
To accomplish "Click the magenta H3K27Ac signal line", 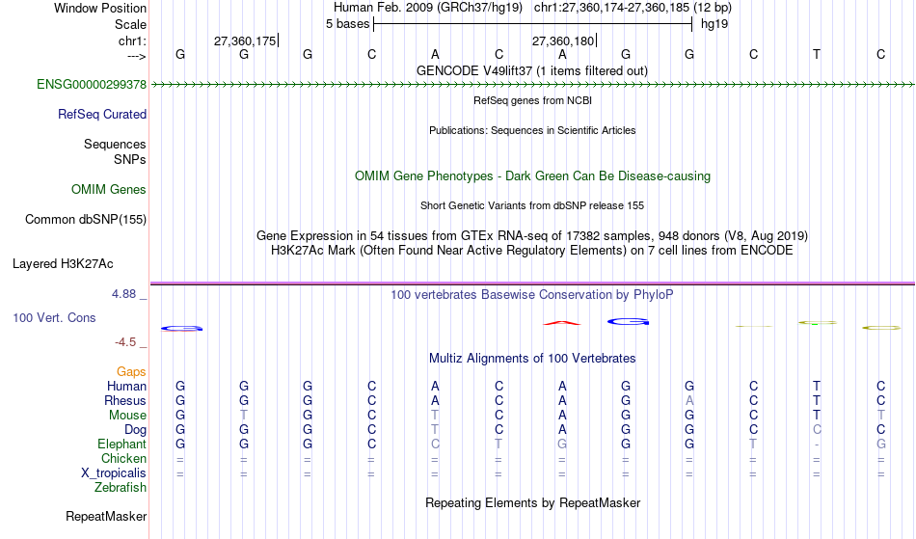I will point(532,283).
